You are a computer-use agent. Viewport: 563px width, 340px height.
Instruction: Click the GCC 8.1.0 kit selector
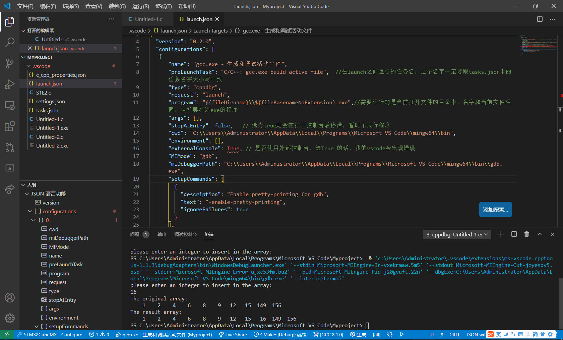tap(328, 334)
